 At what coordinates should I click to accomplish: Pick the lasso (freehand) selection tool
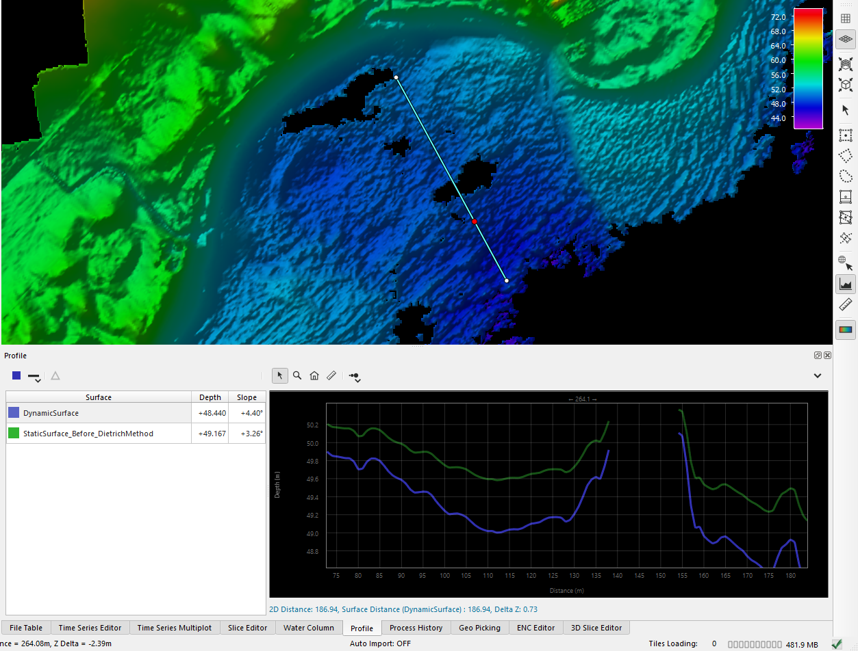pyautogui.click(x=846, y=176)
